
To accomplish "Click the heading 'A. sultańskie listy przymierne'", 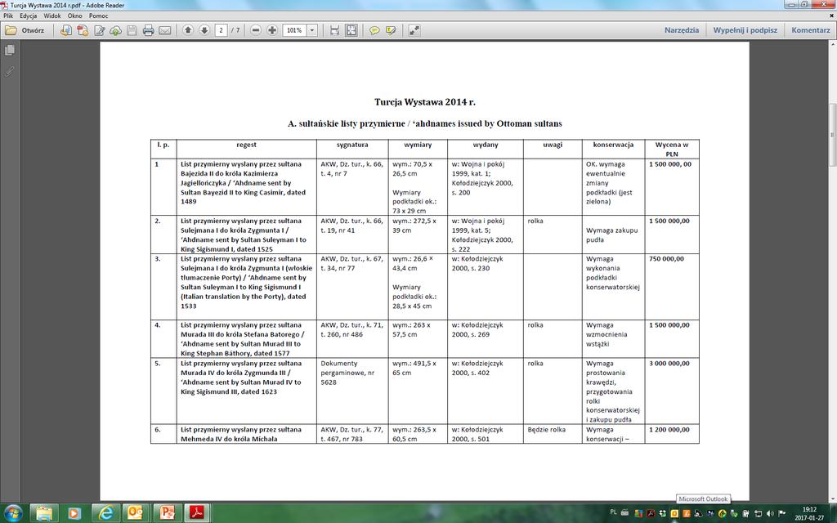I will [347, 124].
